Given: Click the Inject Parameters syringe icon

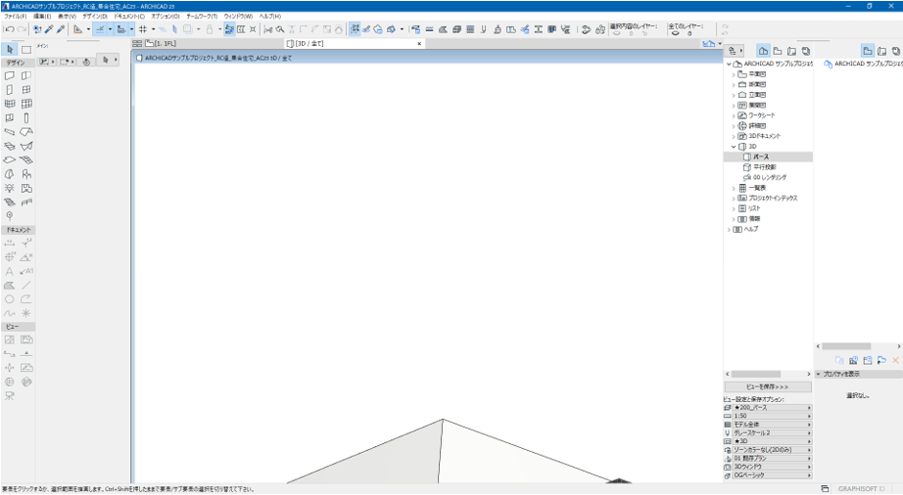Looking at the screenshot, I should click(x=61, y=29).
